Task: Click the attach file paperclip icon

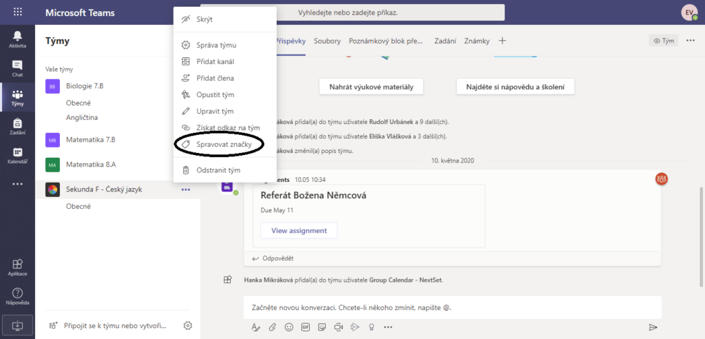Action: (272, 327)
